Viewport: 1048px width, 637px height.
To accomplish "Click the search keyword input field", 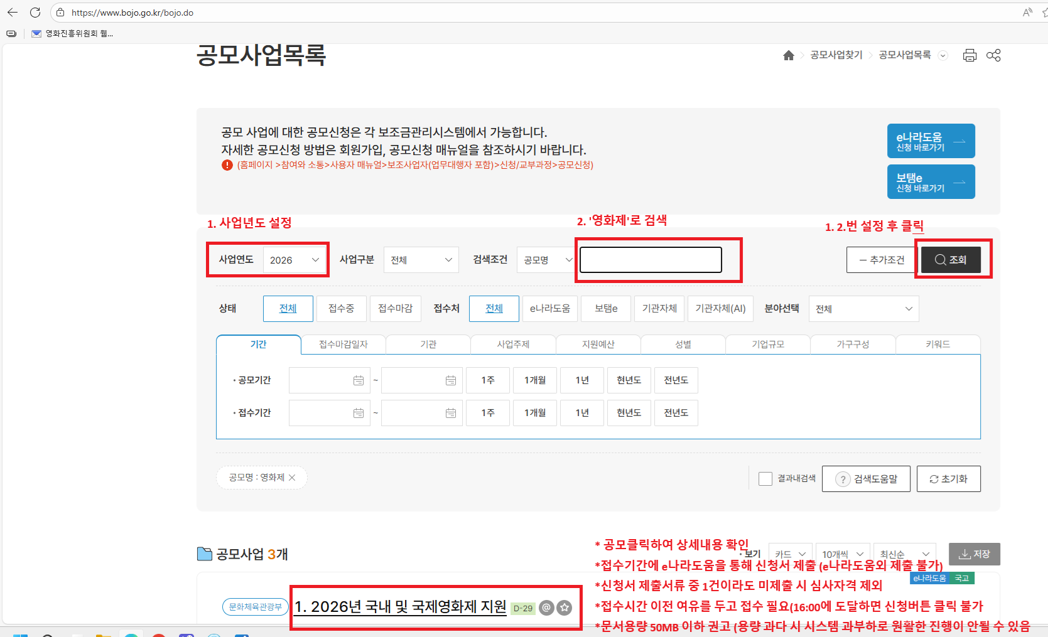I will pos(651,260).
